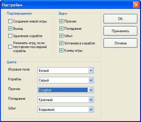Expand the Корабль color dropdown arrow
This screenshot has width=141, height=122.
[91, 80]
